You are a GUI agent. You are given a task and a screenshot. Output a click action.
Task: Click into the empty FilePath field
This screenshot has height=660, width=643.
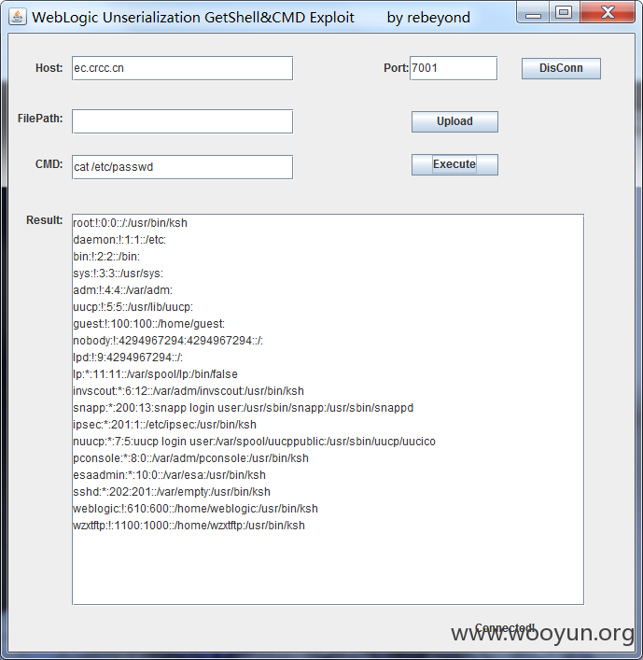(x=182, y=121)
